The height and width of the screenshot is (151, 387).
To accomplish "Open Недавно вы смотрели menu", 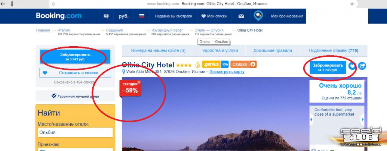I will pyautogui.click(x=173, y=16).
